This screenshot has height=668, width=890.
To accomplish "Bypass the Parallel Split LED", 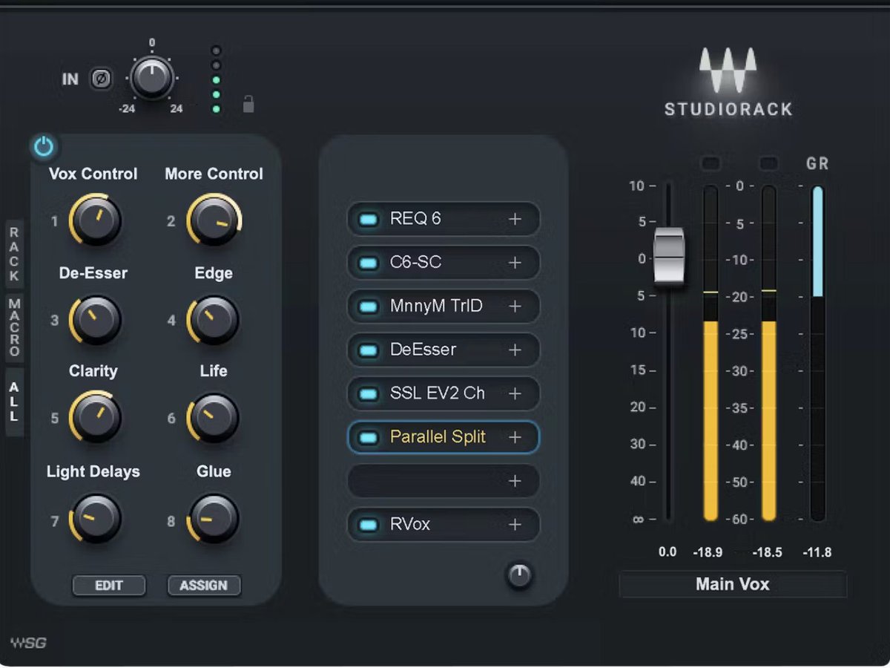I will point(368,437).
